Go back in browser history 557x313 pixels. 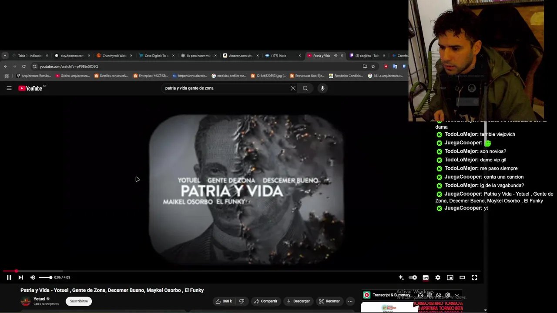[x=5, y=67]
